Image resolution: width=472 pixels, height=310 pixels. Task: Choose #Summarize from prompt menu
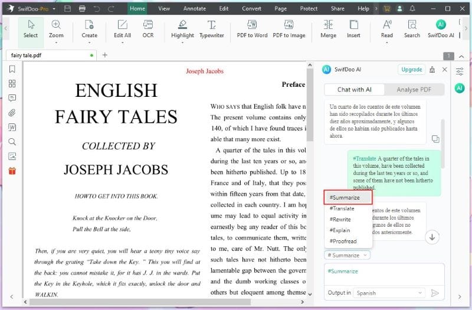point(348,197)
